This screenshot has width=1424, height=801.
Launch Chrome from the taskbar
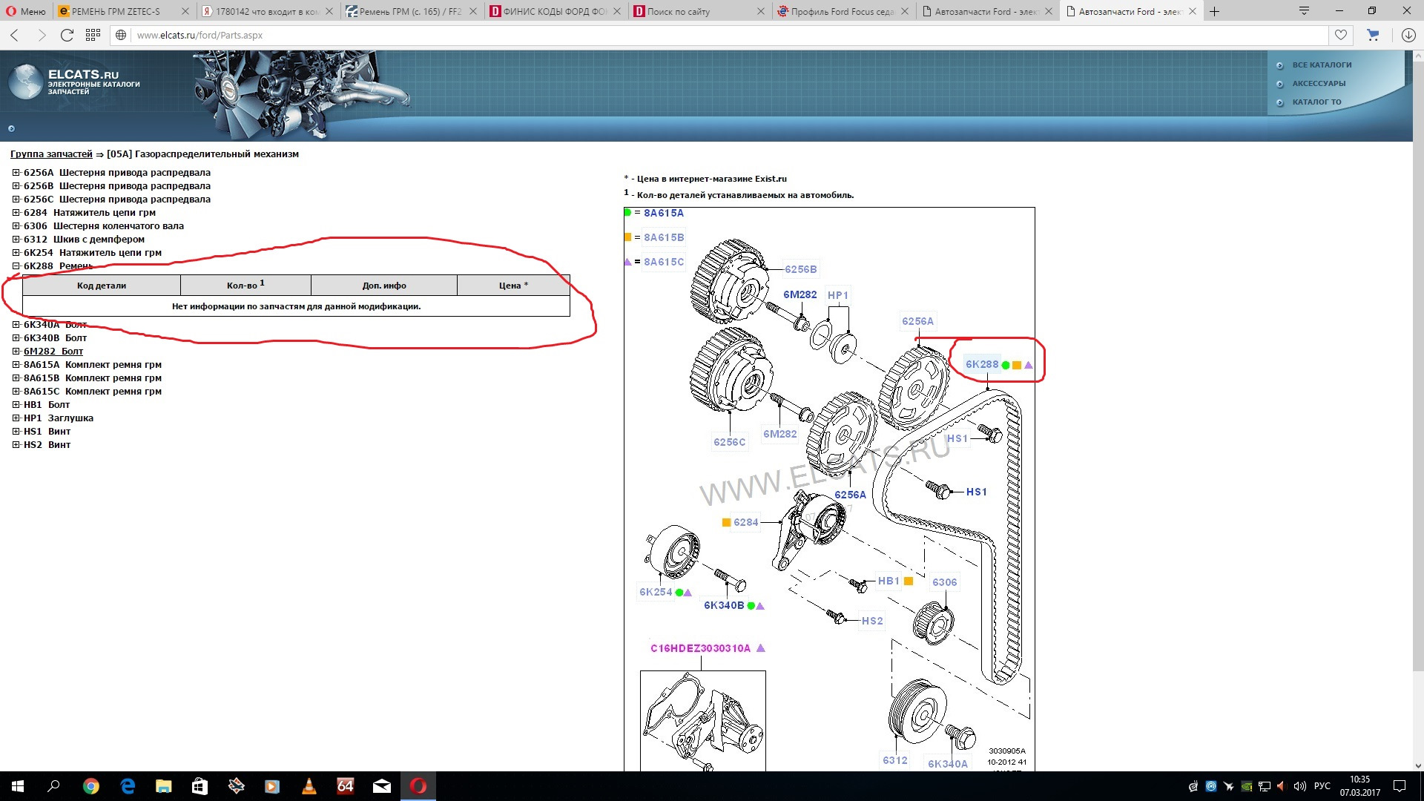[x=91, y=786]
